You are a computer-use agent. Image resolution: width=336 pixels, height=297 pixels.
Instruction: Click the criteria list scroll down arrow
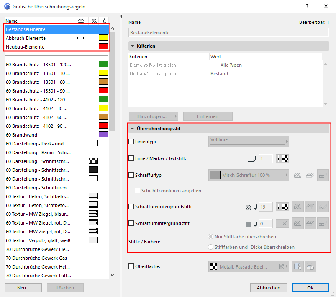tap(326, 104)
